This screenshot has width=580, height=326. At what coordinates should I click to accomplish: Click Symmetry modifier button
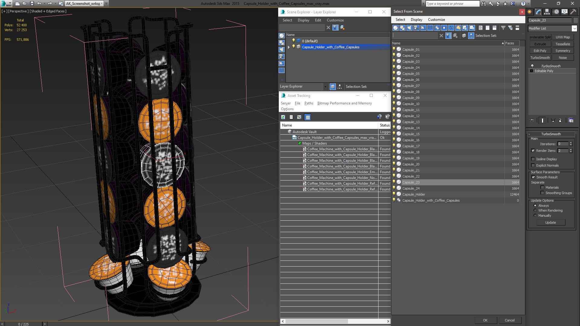click(x=562, y=51)
